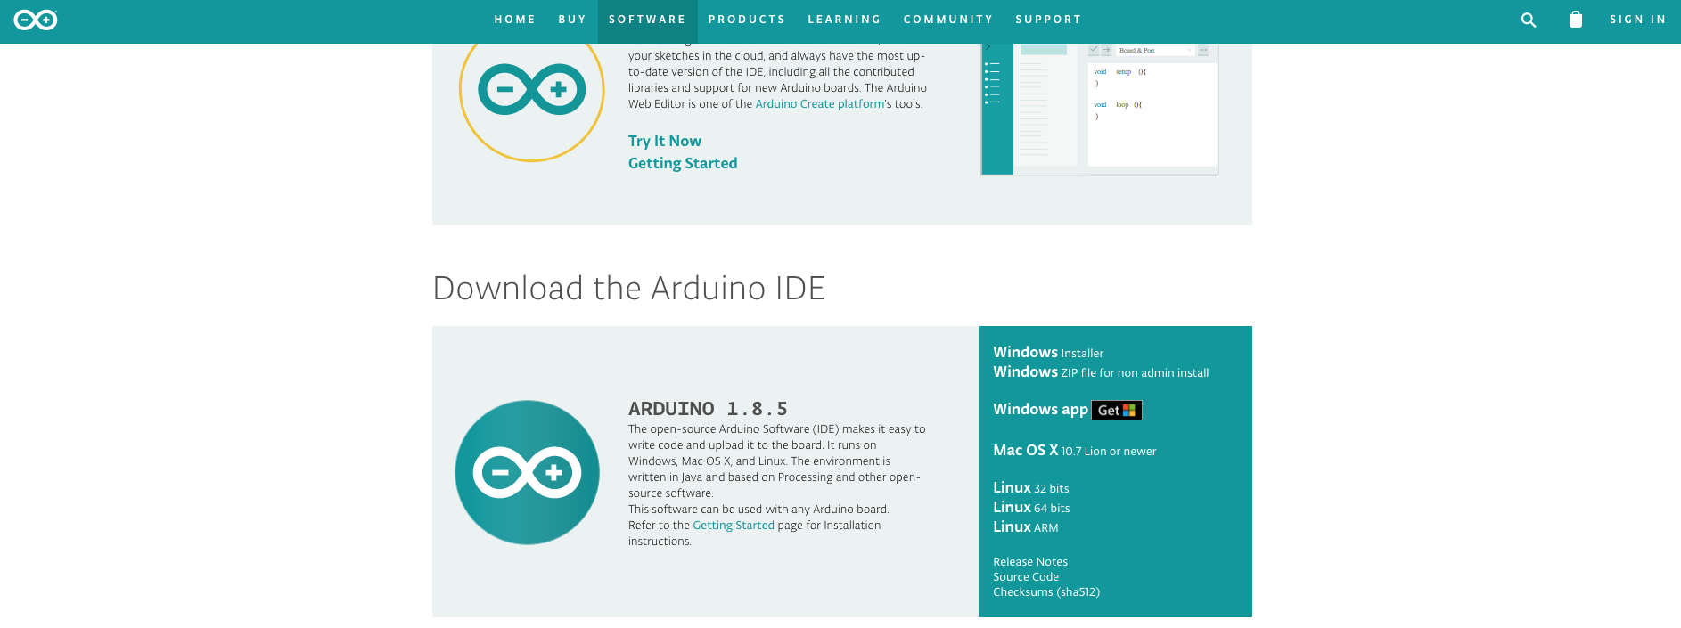Download Mac OS X 10.7 Lion or newer
The image size is (1681, 628).
coord(1075,451)
